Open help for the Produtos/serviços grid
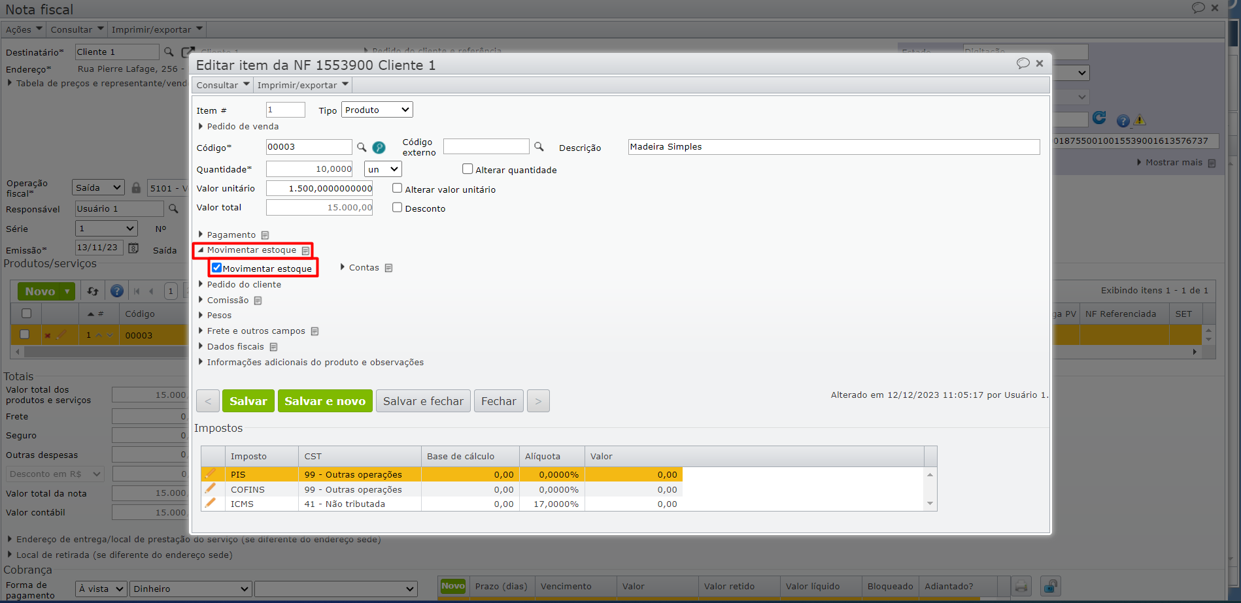The width and height of the screenshot is (1241, 603). tap(117, 291)
